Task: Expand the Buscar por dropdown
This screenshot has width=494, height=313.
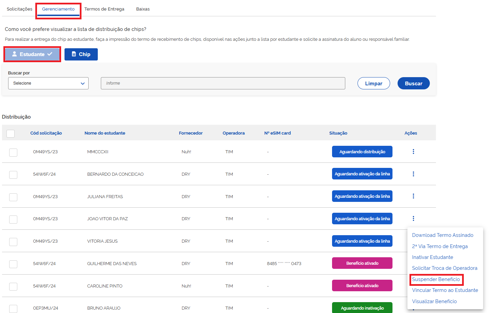Action: click(48, 83)
